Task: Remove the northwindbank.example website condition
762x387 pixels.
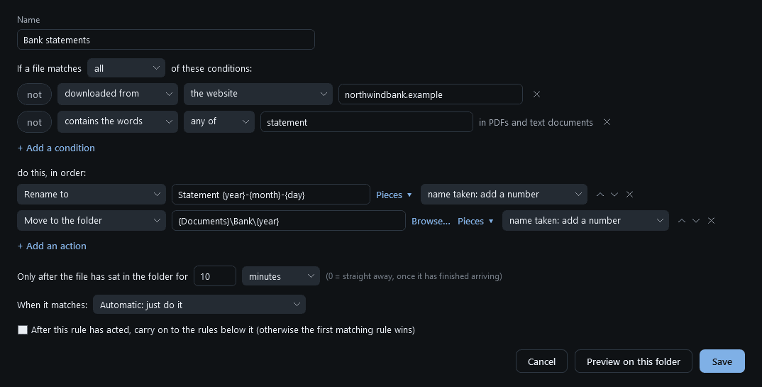Action: (536, 94)
